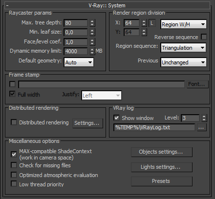Enable Check for missing files
The height and width of the screenshot is (199, 215).
click(x=14, y=165)
